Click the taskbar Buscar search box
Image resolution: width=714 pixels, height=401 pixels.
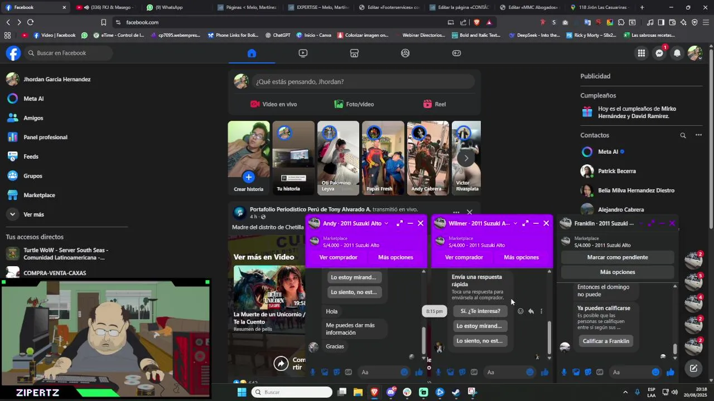coord(292,392)
